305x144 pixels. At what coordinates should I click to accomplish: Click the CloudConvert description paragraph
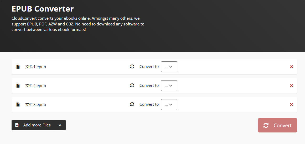point(78,24)
